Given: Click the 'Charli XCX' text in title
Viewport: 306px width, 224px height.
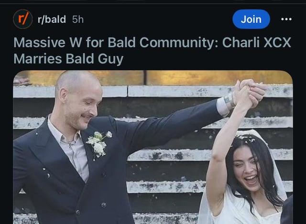Looking at the screenshot, I should (x=256, y=42).
